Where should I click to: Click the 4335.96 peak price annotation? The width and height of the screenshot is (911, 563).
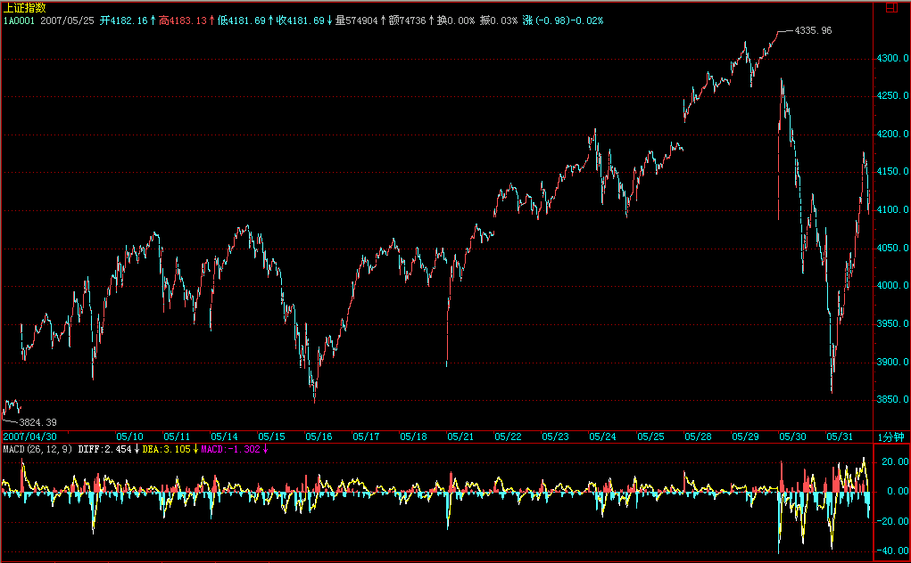coord(813,30)
